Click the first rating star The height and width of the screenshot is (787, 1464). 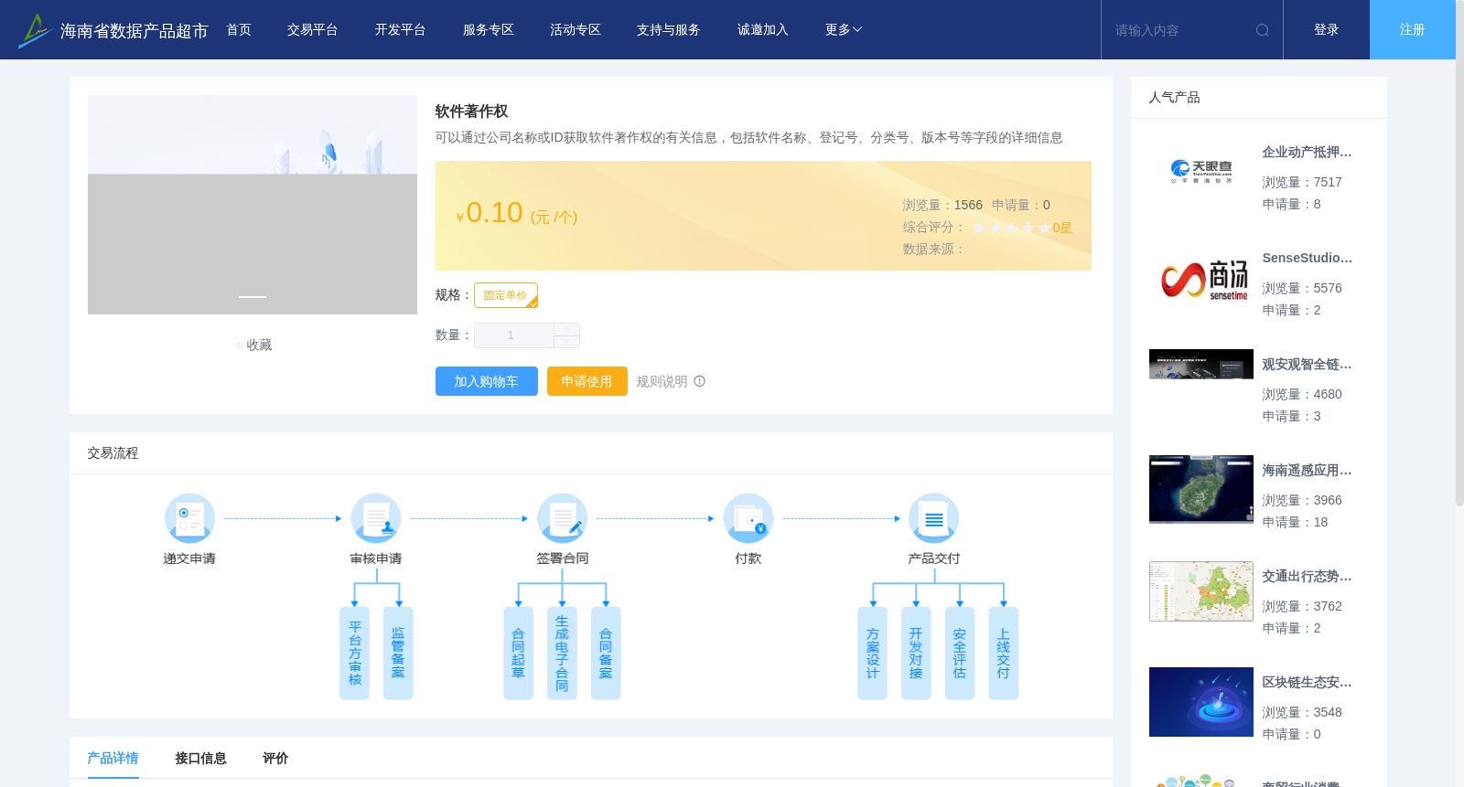tap(979, 228)
